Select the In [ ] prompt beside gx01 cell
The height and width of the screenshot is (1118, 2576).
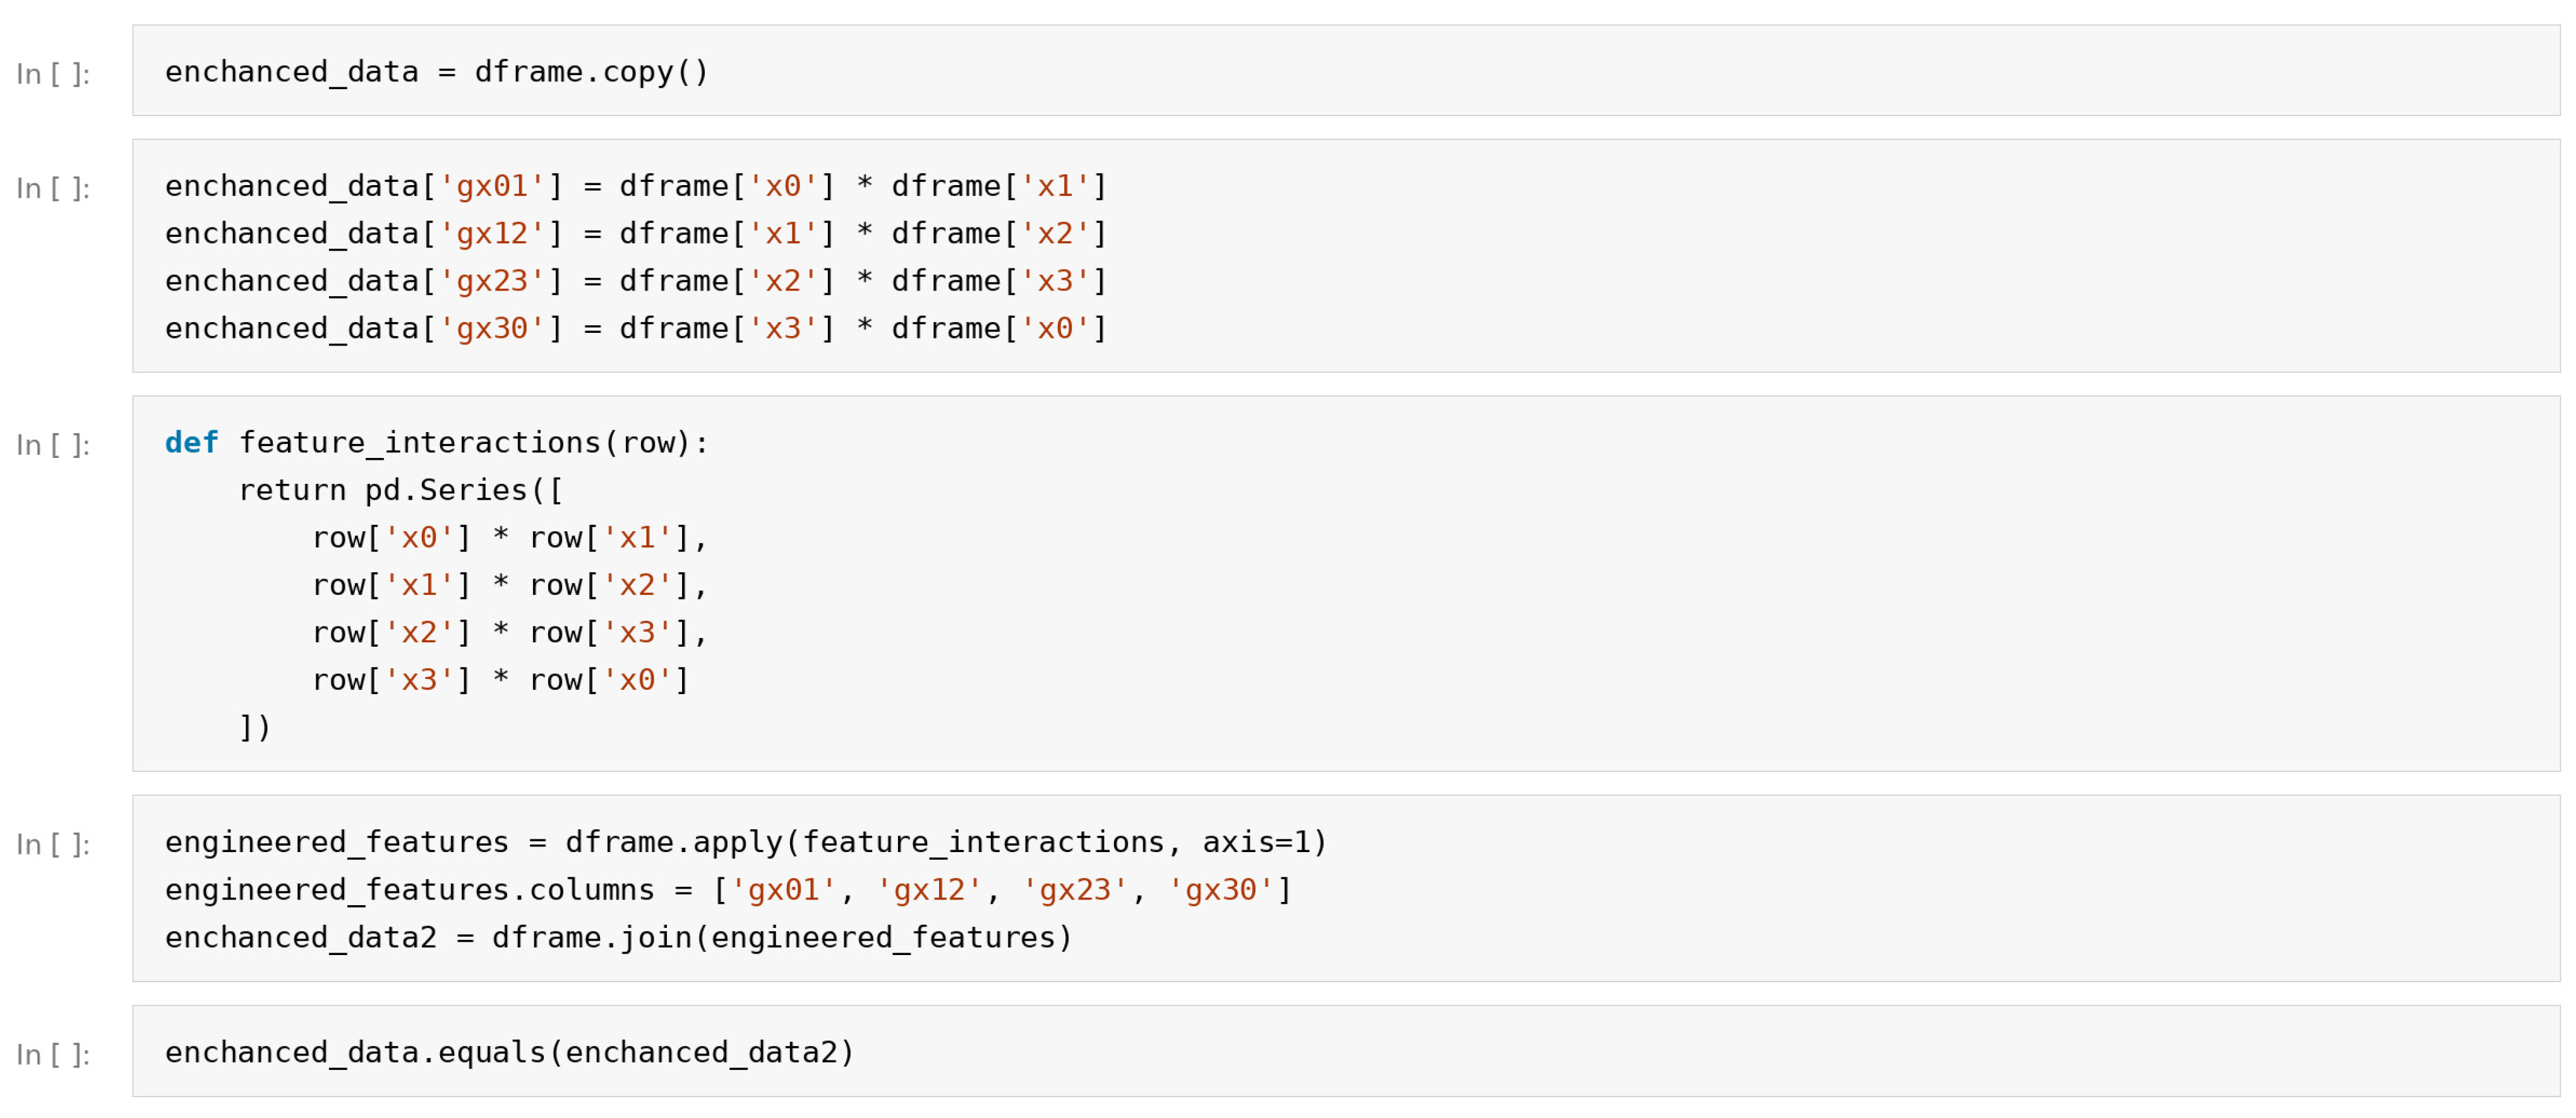pos(54,188)
